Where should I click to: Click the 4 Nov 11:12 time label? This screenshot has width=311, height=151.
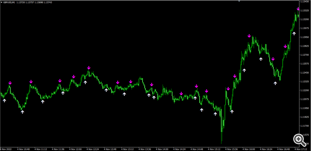pyautogui.click(x=41, y=149)
